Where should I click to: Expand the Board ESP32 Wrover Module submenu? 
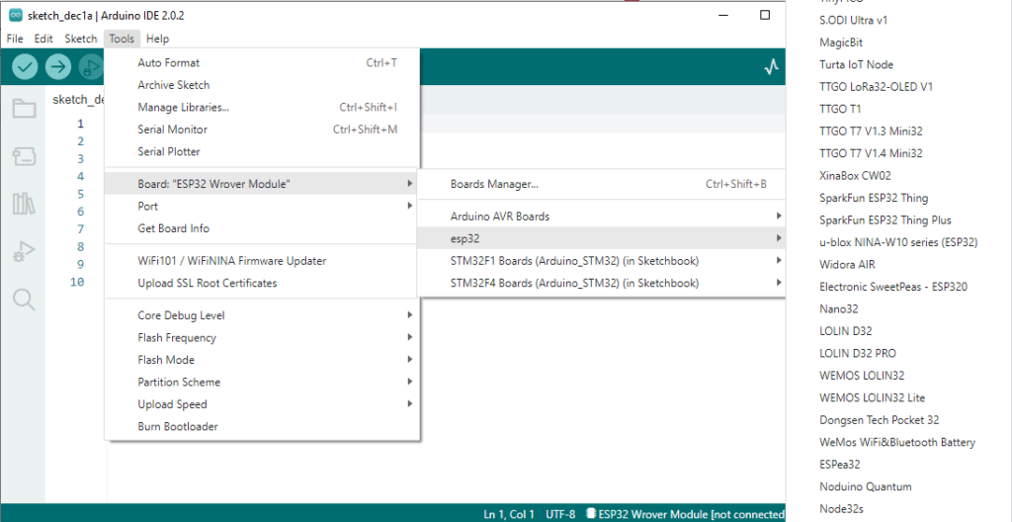[x=263, y=184]
